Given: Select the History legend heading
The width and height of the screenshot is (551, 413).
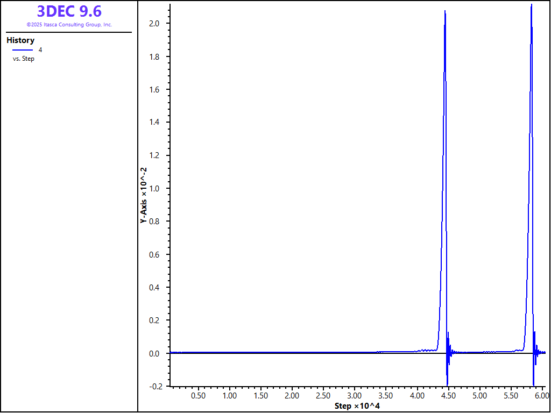Looking at the screenshot, I should pyautogui.click(x=20, y=40).
